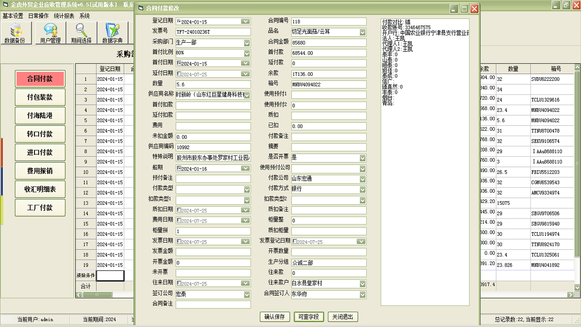Open the 系统 menu
Image resolution: width=581 pixels, height=327 pixels.
(x=84, y=15)
